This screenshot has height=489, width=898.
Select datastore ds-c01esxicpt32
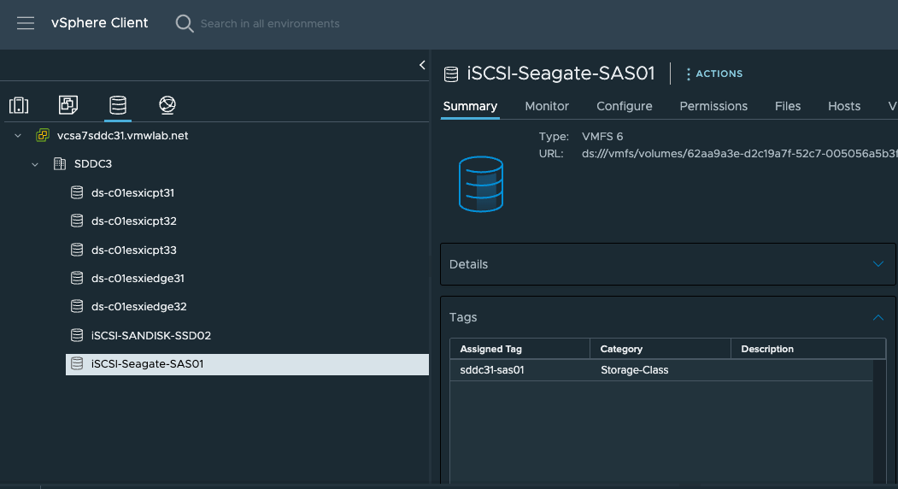(134, 221)
